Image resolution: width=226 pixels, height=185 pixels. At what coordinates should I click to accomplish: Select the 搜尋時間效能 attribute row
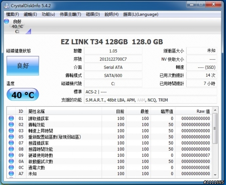[109, 149]
